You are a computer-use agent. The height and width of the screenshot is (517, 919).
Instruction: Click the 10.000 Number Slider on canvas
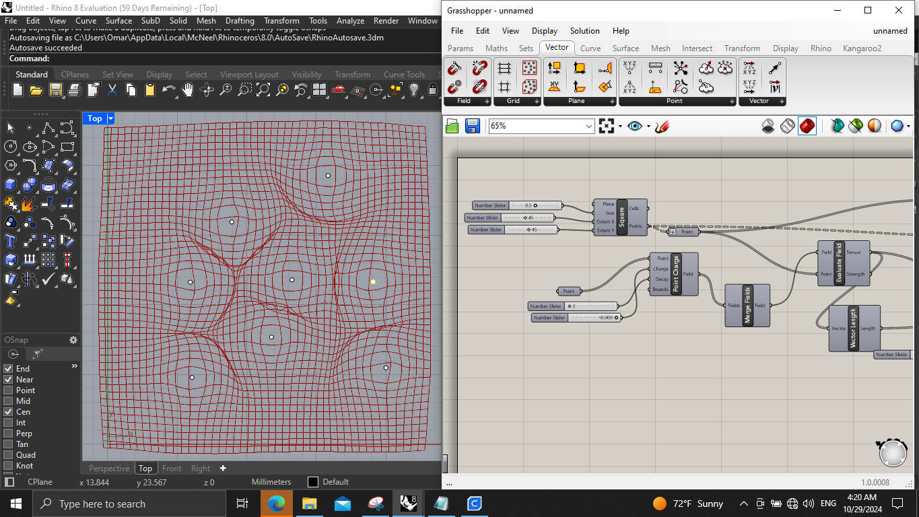[576, 318]
